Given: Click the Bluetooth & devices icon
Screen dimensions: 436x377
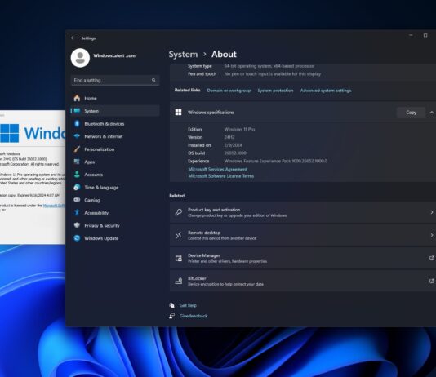Looking at the screenshot, I should (77, 124).
